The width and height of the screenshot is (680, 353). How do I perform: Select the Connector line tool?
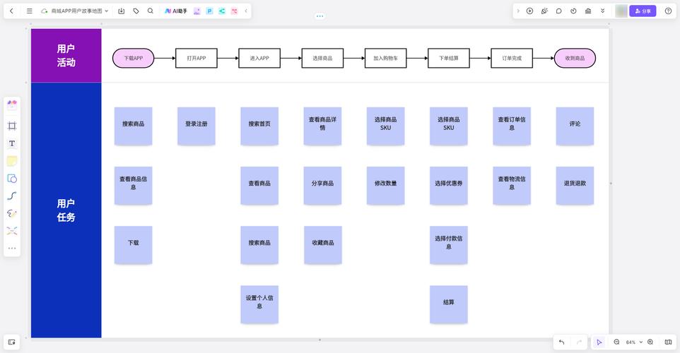pos(12,196)
